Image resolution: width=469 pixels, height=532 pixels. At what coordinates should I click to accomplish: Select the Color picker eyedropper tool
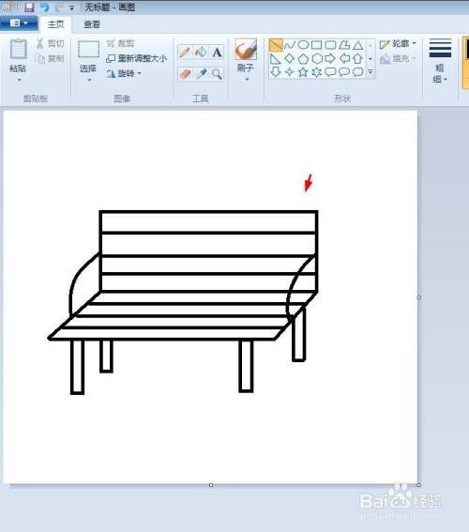pos(201,74)
